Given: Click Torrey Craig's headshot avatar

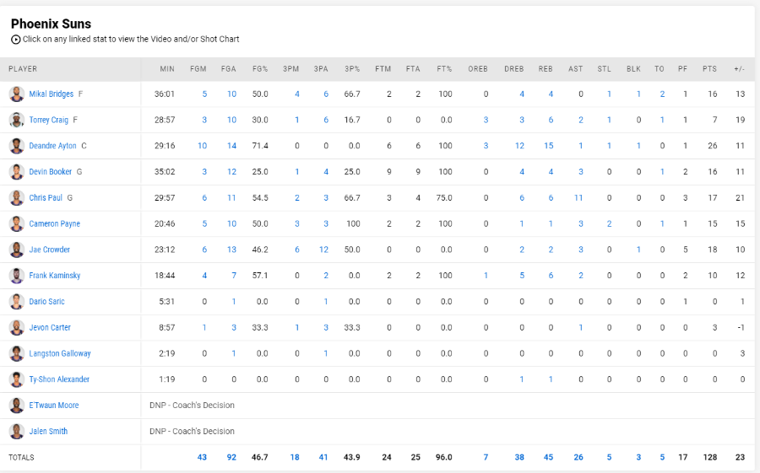Looking at the screenshot, I should click(17, 120).
